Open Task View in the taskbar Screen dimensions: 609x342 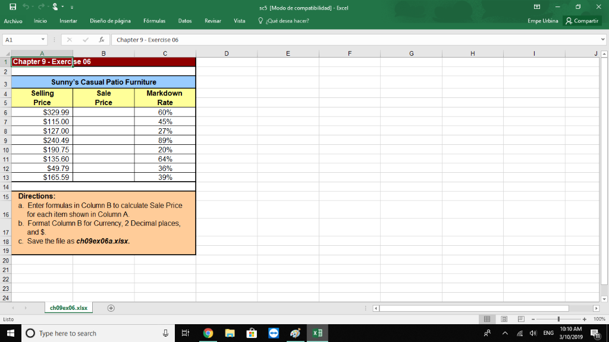click(x=186, y=333)
